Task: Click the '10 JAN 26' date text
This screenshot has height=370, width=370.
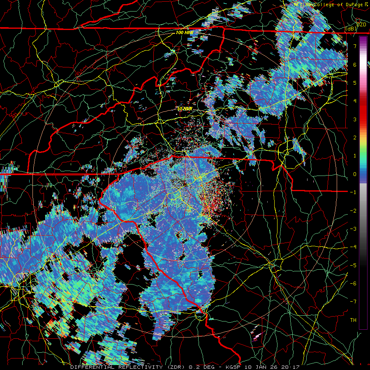Action: (x=261, y=367)
